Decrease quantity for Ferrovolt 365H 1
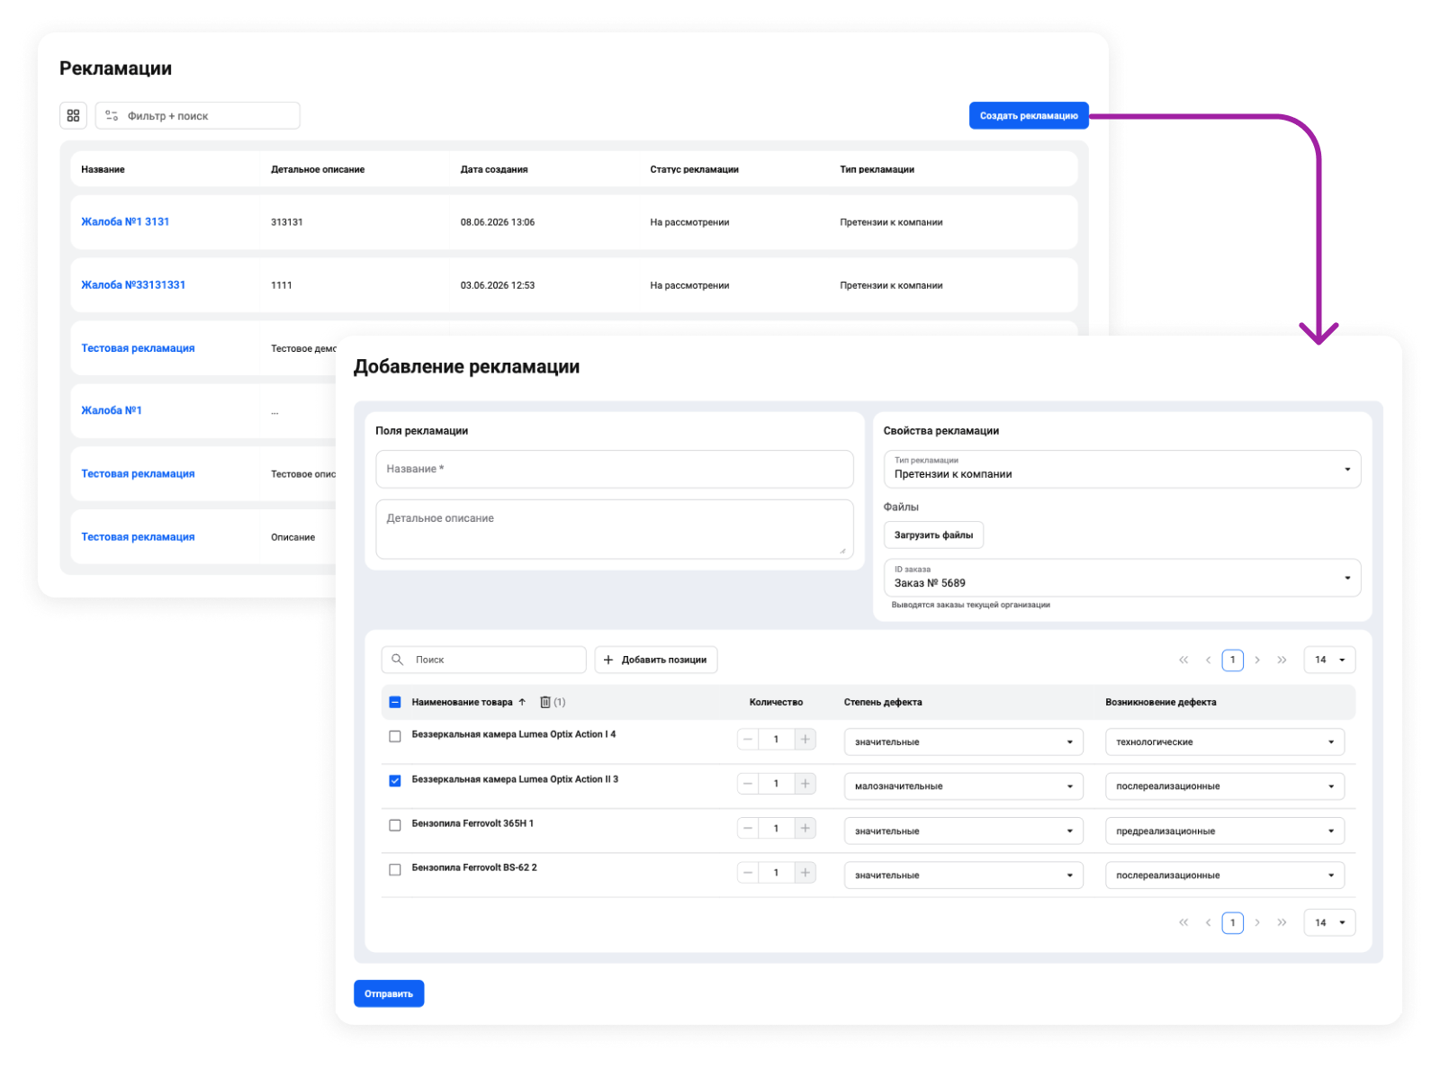1440x1069 pixels. 748,828
